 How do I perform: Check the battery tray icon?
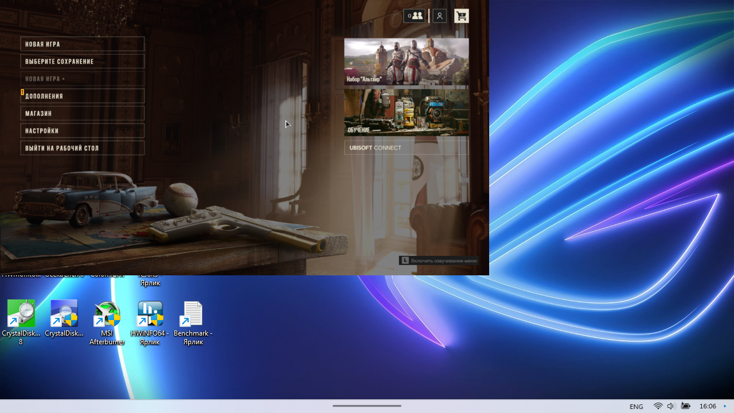[x=685, y=406]
